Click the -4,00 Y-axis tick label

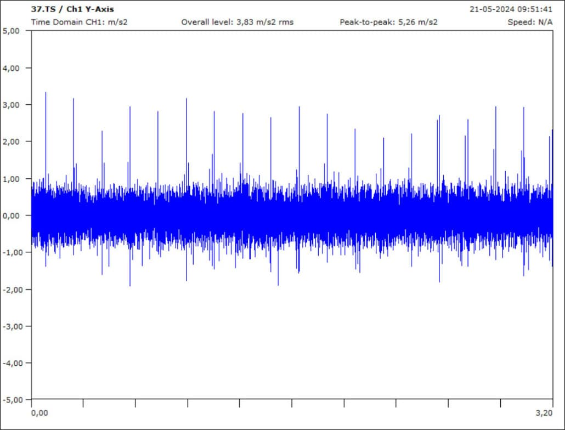click(x=10, y=363)
